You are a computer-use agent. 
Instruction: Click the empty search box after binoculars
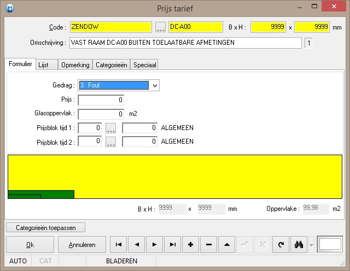click(330, 244)
